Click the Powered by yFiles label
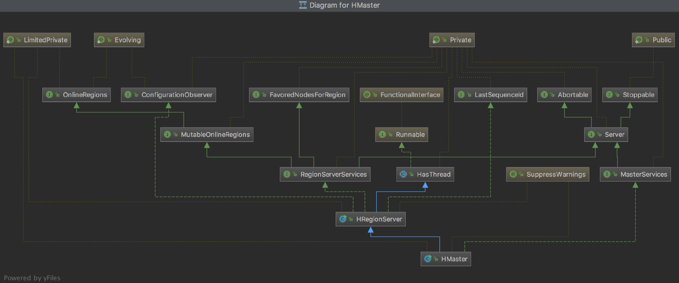The height and width of the screenshot is (283, 679). click(32, 278)
